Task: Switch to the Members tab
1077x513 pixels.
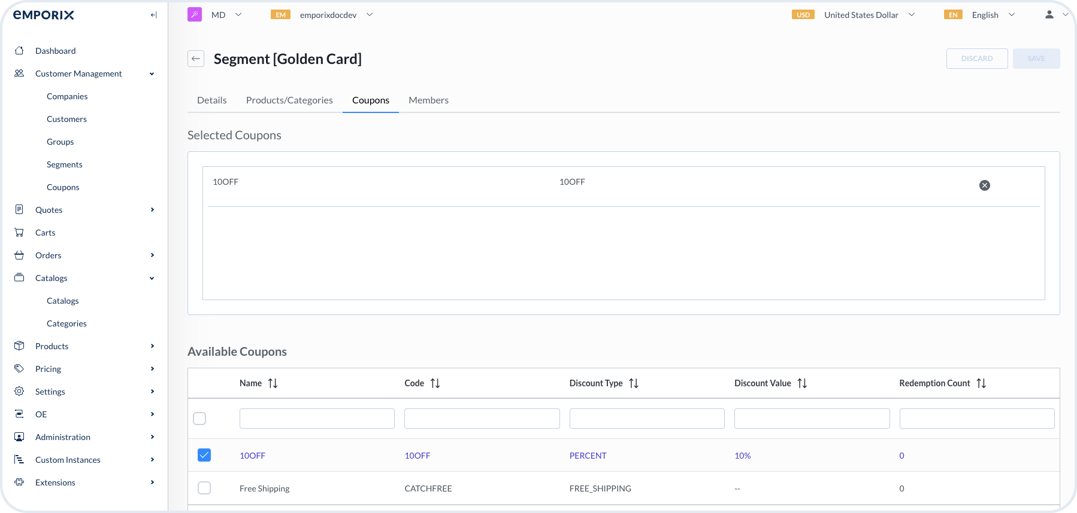Action: coord(428,100)
